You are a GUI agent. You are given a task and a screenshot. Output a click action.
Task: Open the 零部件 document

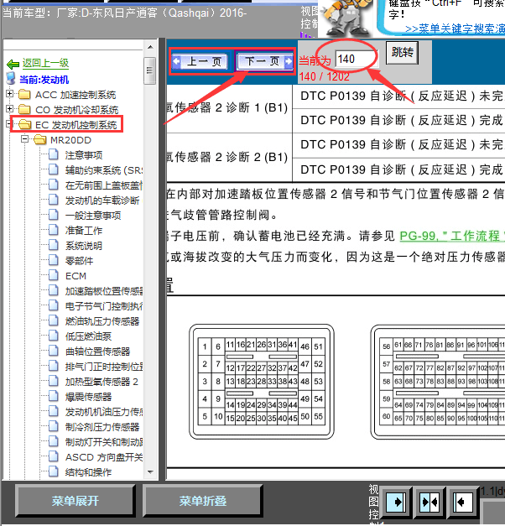(79, 261)
